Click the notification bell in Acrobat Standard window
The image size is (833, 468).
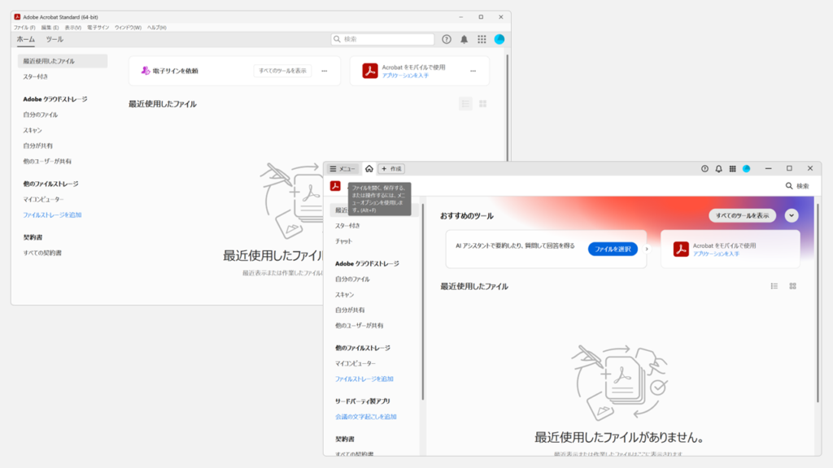[x=464, y=39]
